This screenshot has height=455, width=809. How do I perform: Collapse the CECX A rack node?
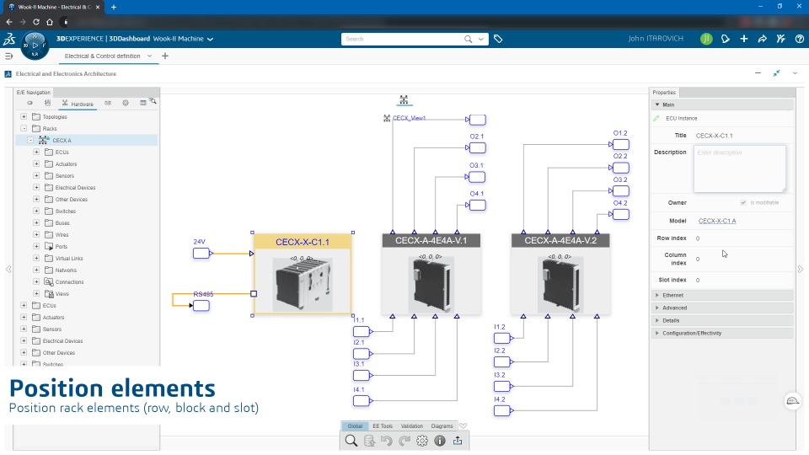click(x=30, y=141)
